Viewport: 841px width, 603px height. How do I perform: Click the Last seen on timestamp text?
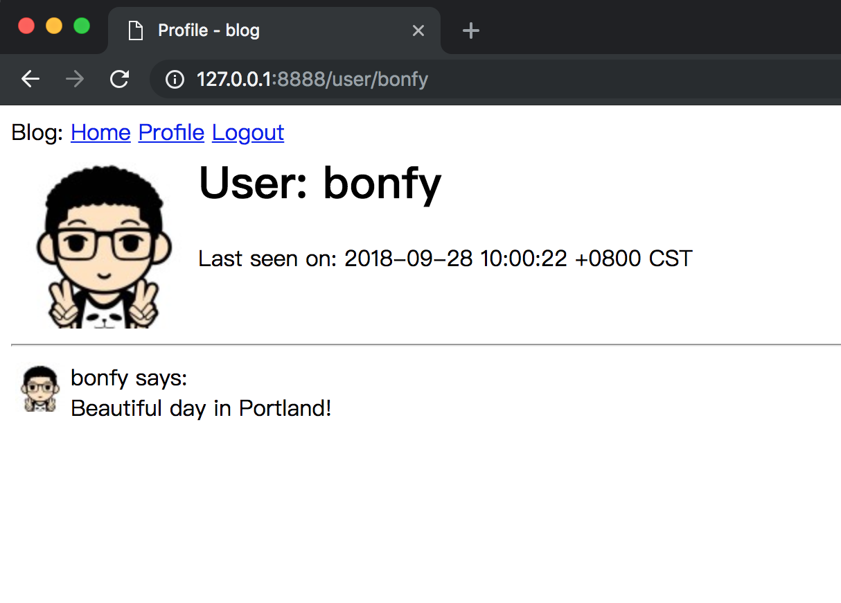coord(445,259)
